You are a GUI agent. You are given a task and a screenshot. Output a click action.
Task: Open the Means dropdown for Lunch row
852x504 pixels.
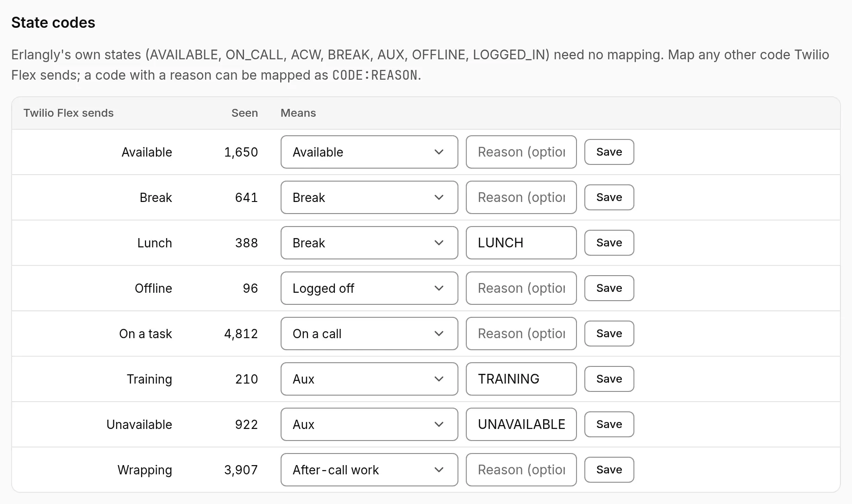pos(369,243)
